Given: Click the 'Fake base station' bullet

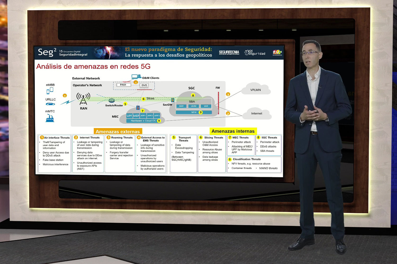Looking at the screenshot, I should point(53,160).
